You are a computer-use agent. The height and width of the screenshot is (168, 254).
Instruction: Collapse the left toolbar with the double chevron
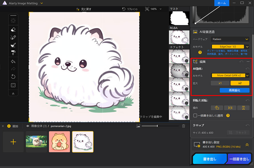[x=13, y=94]
